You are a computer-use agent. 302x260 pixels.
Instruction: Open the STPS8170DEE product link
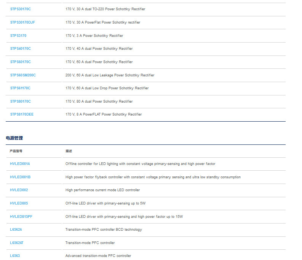(x=22, y=114)
